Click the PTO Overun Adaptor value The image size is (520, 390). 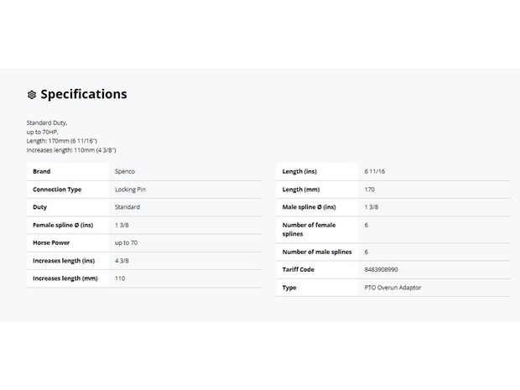(393, 288)
